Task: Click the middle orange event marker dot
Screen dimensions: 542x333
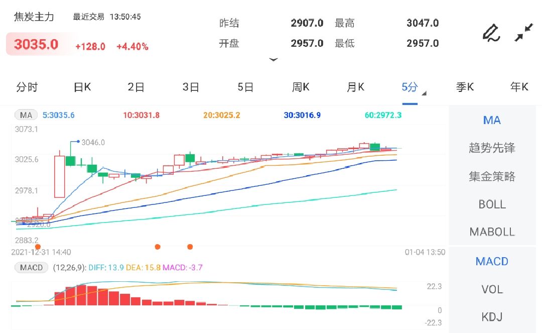Action: 158,247
